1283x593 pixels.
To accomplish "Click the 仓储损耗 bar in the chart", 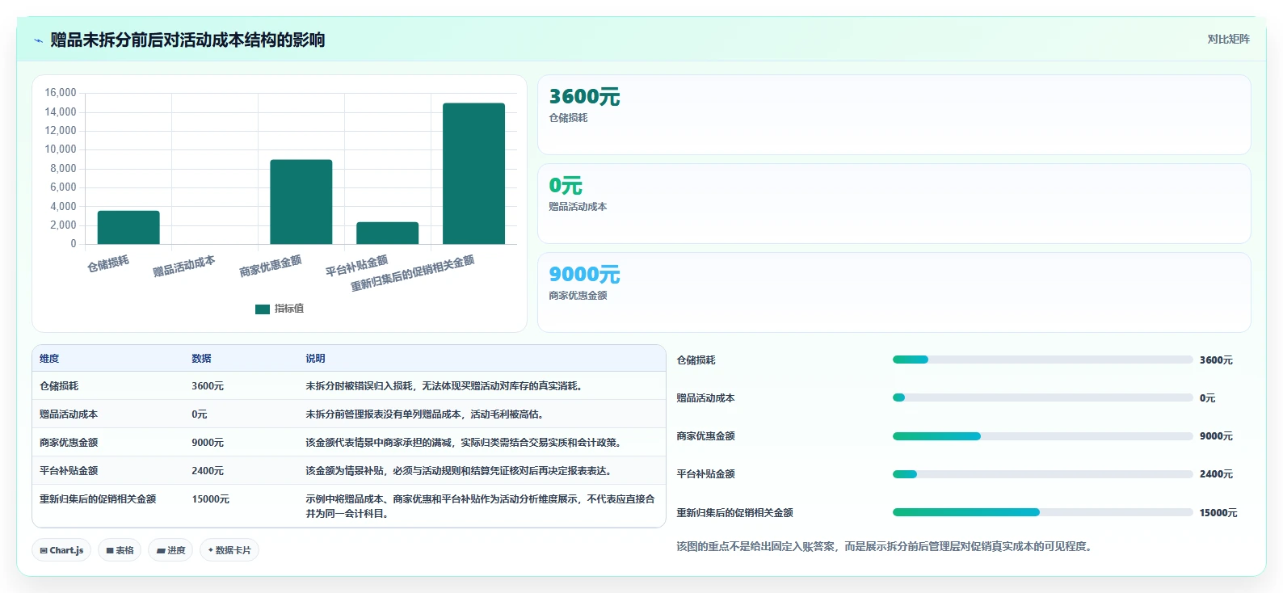I will coord(128,227).
